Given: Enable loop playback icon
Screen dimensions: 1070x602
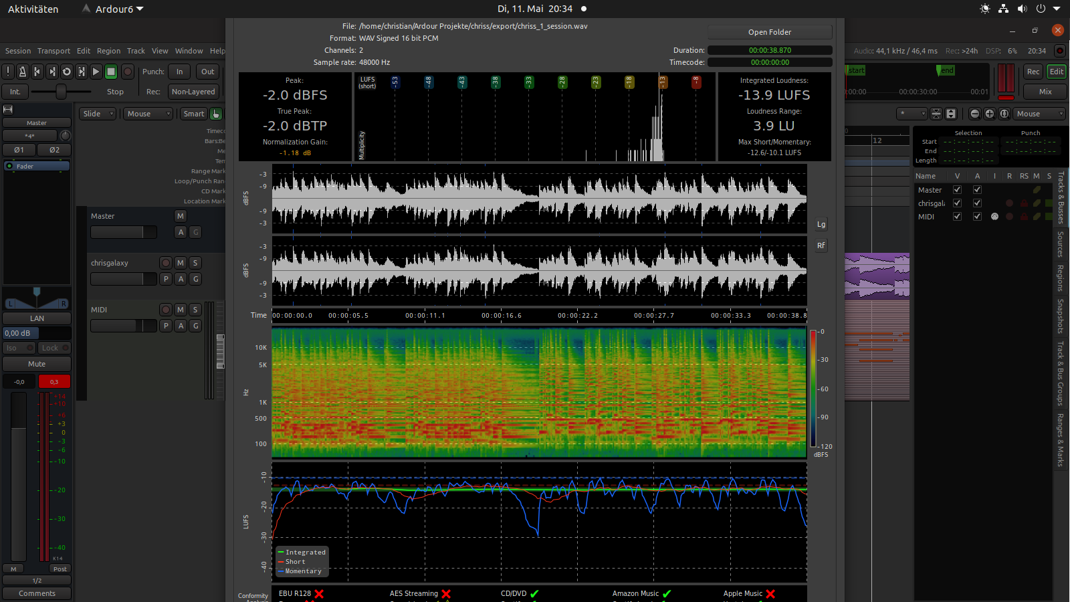Looking at the screenshot, I should (67, 72).
